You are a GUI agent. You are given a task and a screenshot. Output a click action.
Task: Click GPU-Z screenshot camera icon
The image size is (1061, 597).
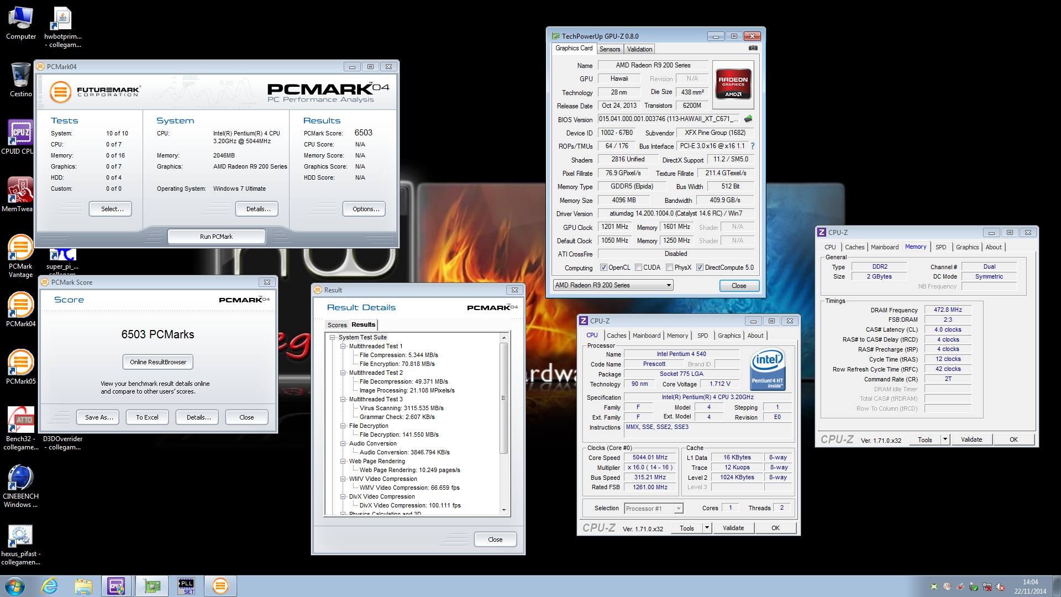(x=753, y=48)
